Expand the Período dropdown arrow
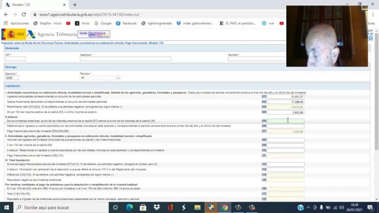The height and width of the screenshot is (213, 379). [118, 78]
